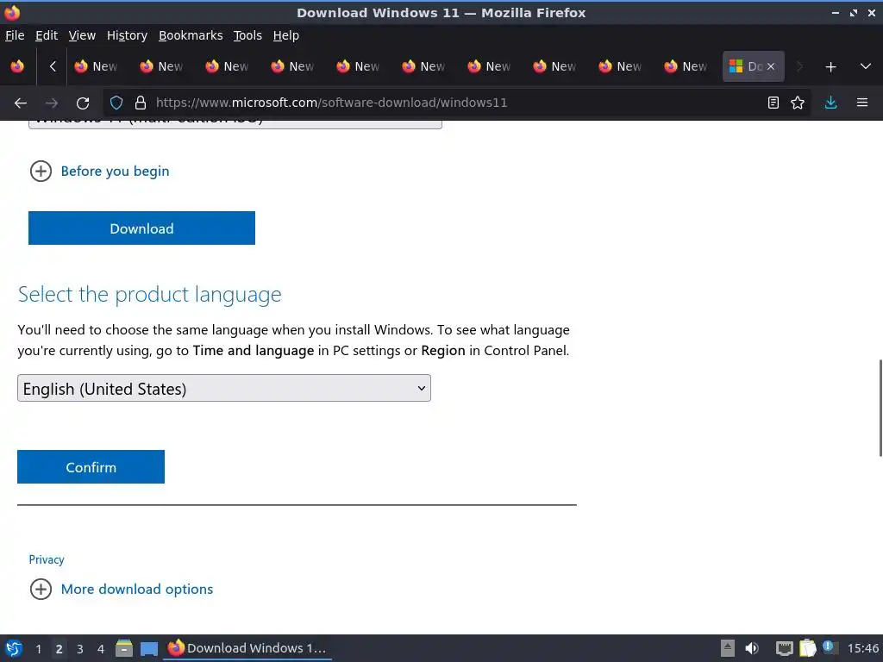Viewport: 883px width, 662px height.
Task: Expand Before you begin section
Action: point(100,172)
